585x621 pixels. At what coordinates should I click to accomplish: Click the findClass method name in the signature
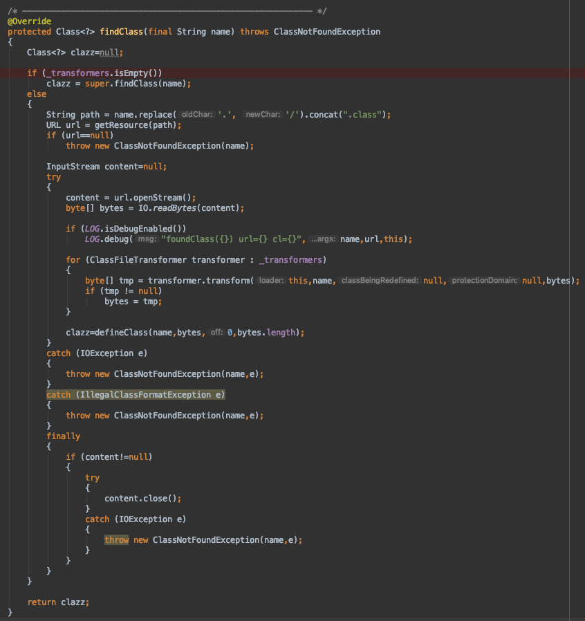click(x=121, y=32)
